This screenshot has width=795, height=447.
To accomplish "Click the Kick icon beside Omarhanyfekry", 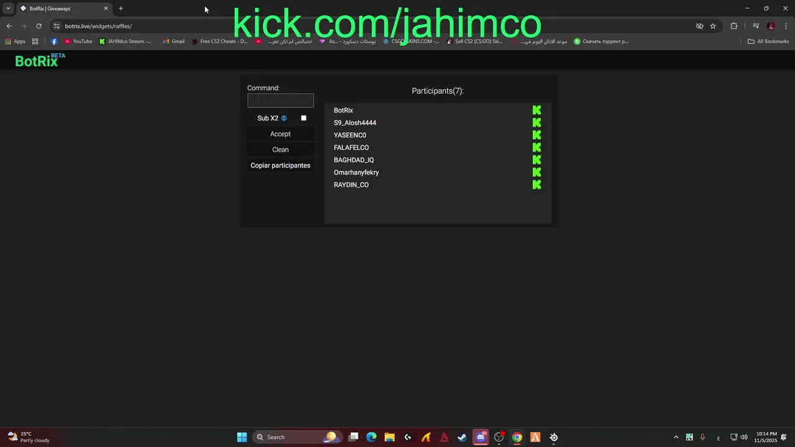I will 537,172.
